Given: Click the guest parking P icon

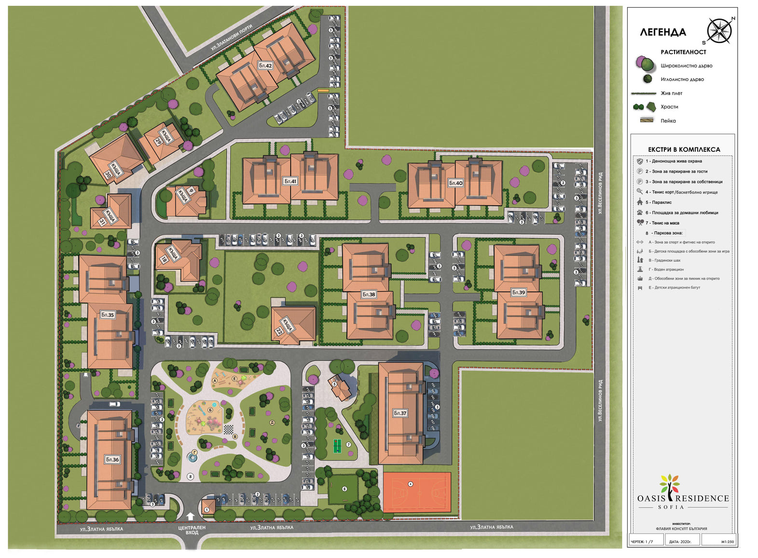Looking at the screenshot, I should point(640,172).
